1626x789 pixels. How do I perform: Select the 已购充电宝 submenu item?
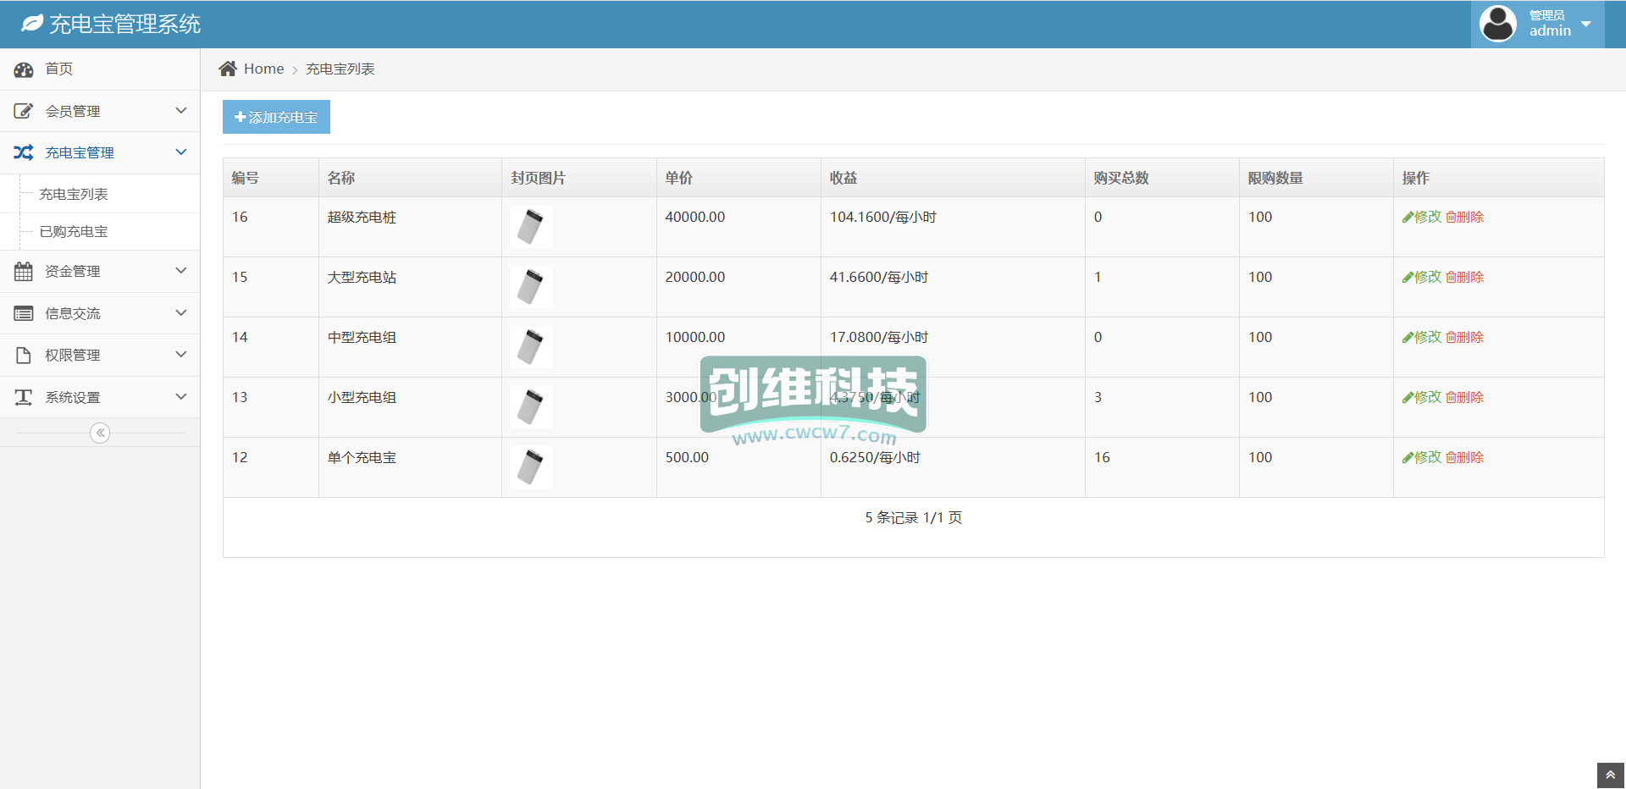coord(74,231)
